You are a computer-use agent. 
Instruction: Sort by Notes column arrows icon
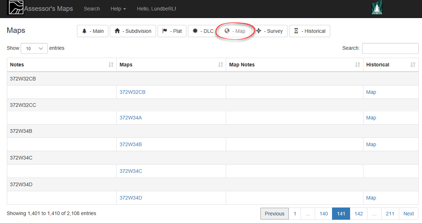pyautogui.click(x=111, y=65)
